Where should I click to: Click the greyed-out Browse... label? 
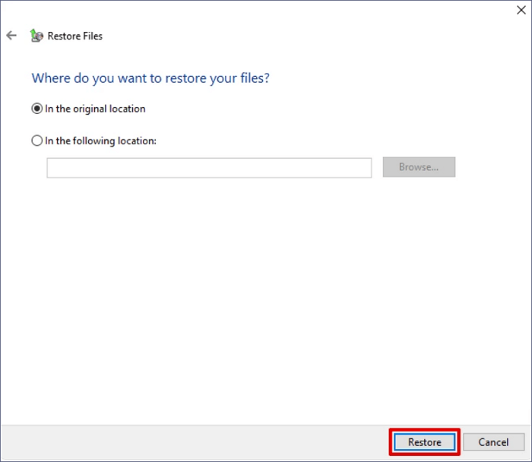[x=419, y=167]
